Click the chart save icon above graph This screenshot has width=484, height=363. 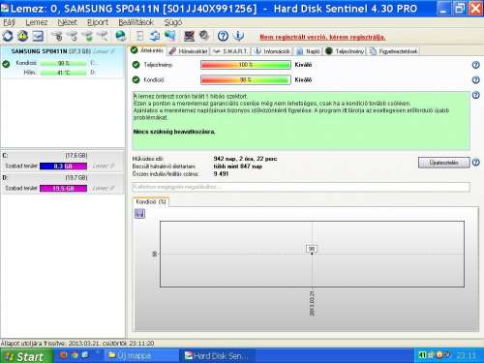point(139,213)
